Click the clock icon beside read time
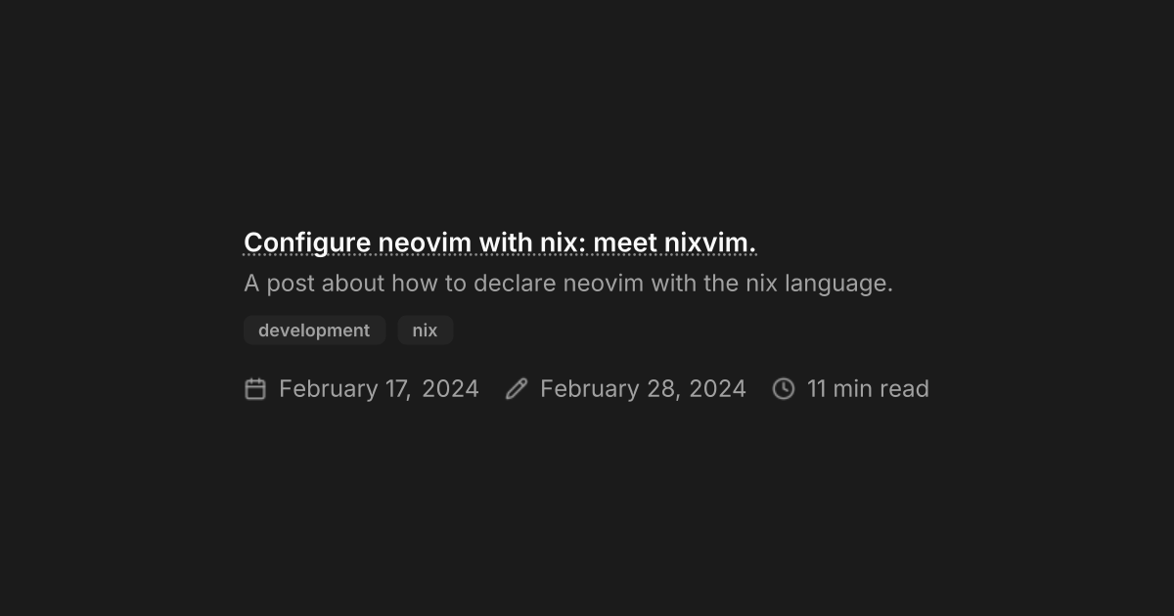Viewport: 1174px width, 616px height. pyautogui.click(x=784, y=389)
